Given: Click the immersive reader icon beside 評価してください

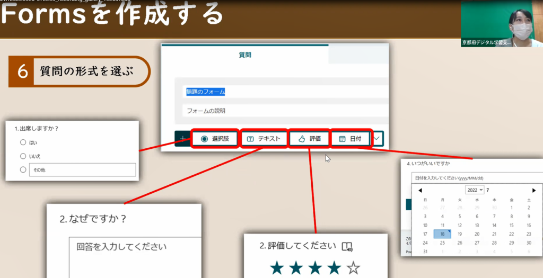Looking at the screenshot, I should (x=347, y=247).
